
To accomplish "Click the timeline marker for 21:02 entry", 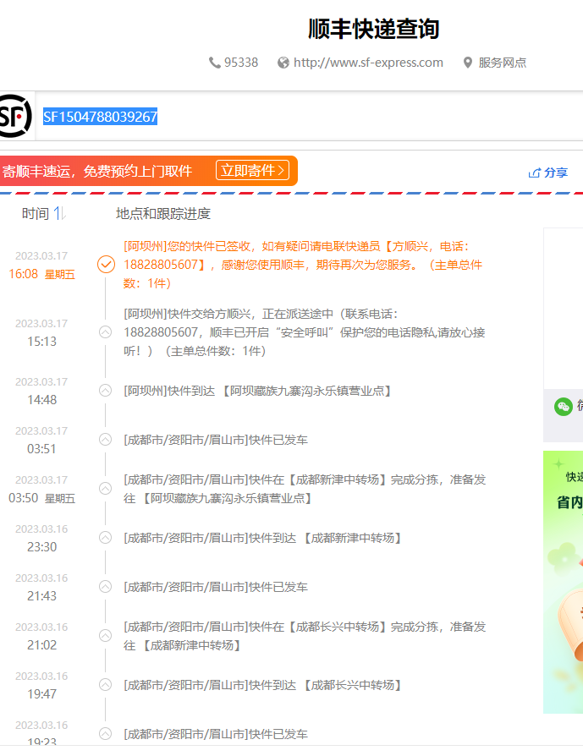I will (x=105, y=636).
